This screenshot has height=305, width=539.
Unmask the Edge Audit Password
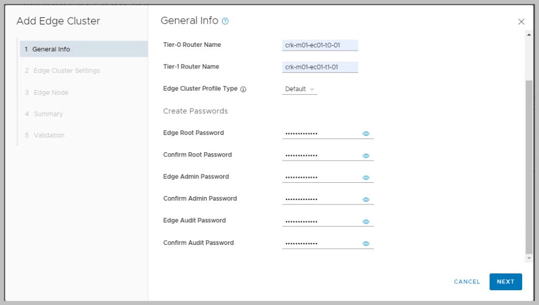point(366,222)
